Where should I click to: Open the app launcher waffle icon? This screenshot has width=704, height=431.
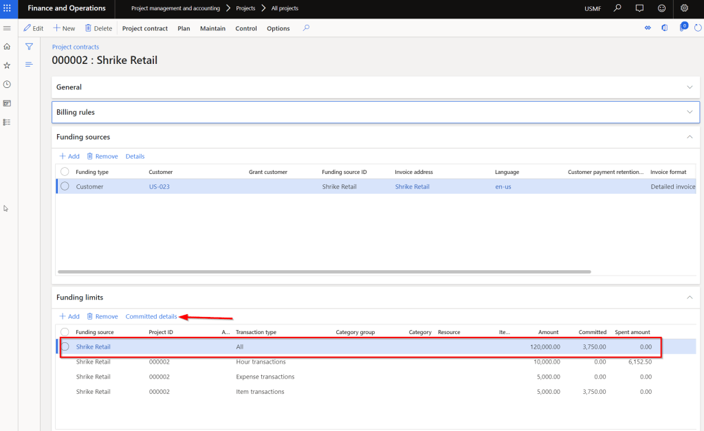pos(8,8)
